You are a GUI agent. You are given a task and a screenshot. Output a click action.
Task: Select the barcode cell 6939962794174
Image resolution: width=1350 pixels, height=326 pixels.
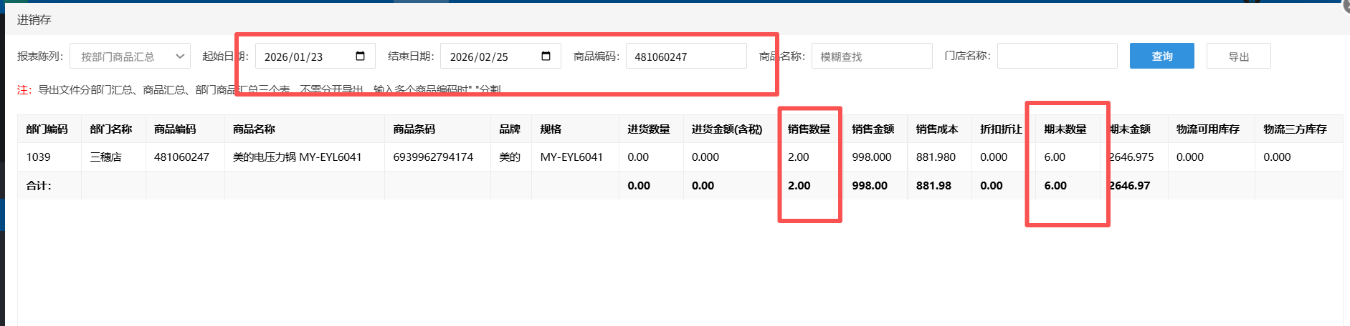[433, 157]
